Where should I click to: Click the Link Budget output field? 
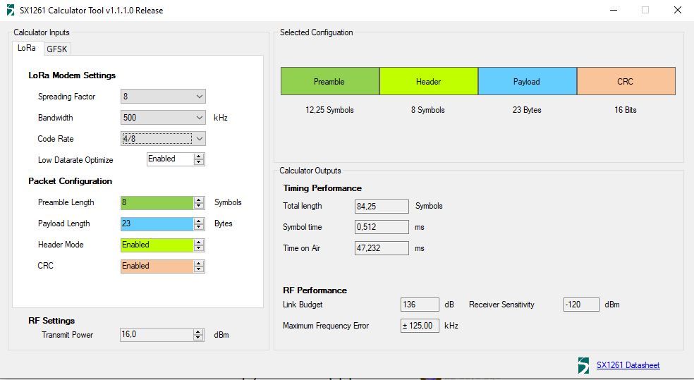click(x=420, y=305)
